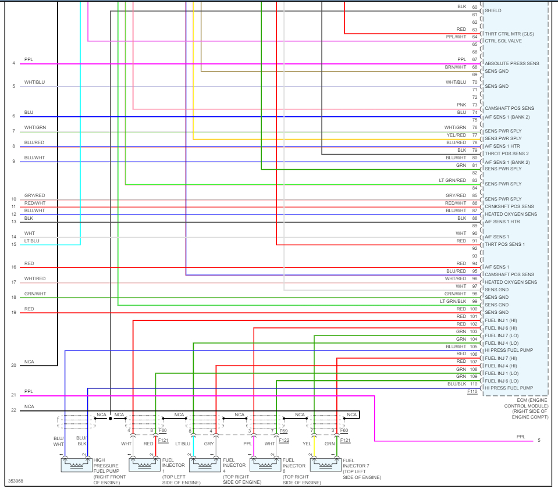
Task: Click the LT GRN/RED wire label
Action: pos(452,180)
